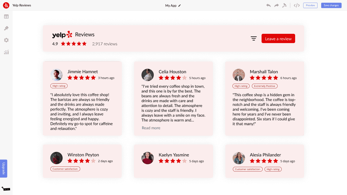
Task: Click the gavel icon in the top toolbar
Action: (285, 5)
